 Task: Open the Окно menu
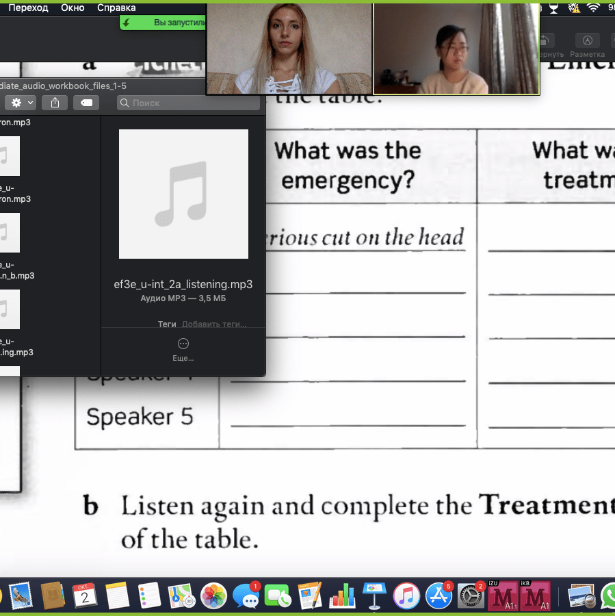coord(73,8)
